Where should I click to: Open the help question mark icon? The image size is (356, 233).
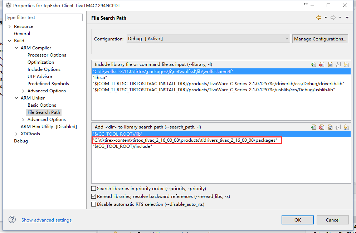(12, 220)
